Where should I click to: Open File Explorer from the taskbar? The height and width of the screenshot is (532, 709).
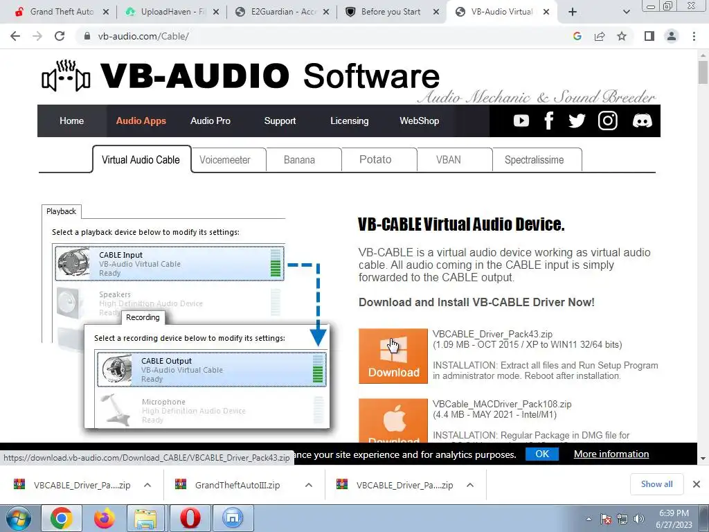click(145, 518)
